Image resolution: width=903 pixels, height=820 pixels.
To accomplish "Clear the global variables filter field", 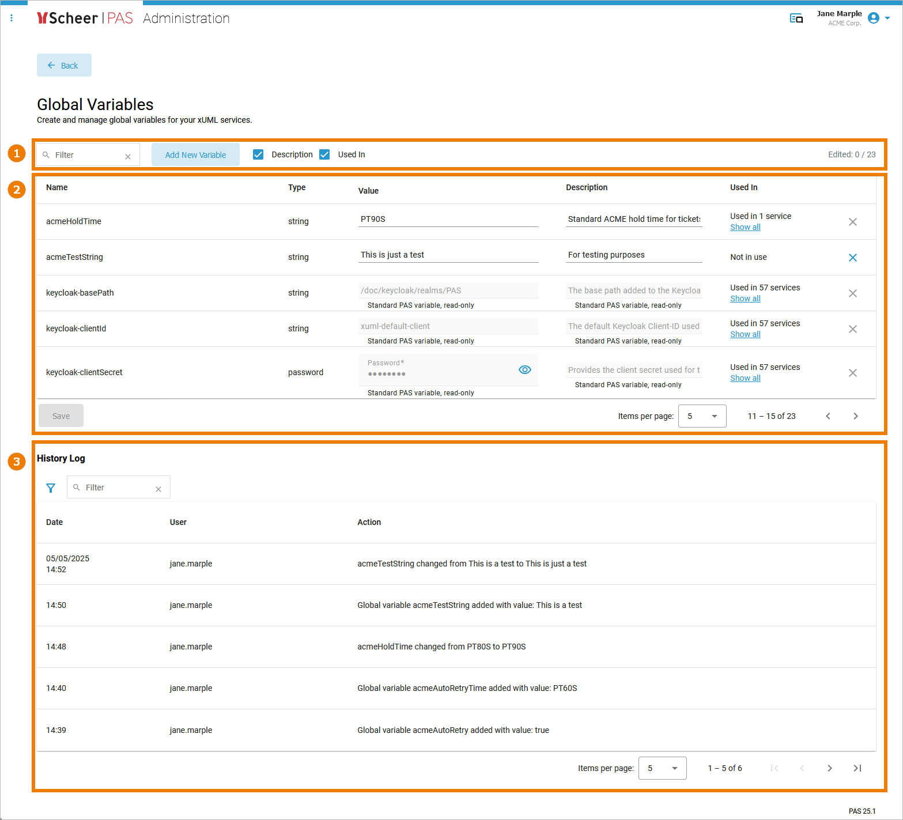I will coord(128,156).
